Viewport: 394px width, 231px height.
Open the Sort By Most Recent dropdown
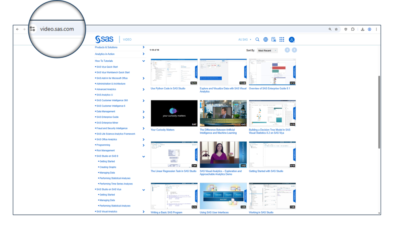[267, 50]
